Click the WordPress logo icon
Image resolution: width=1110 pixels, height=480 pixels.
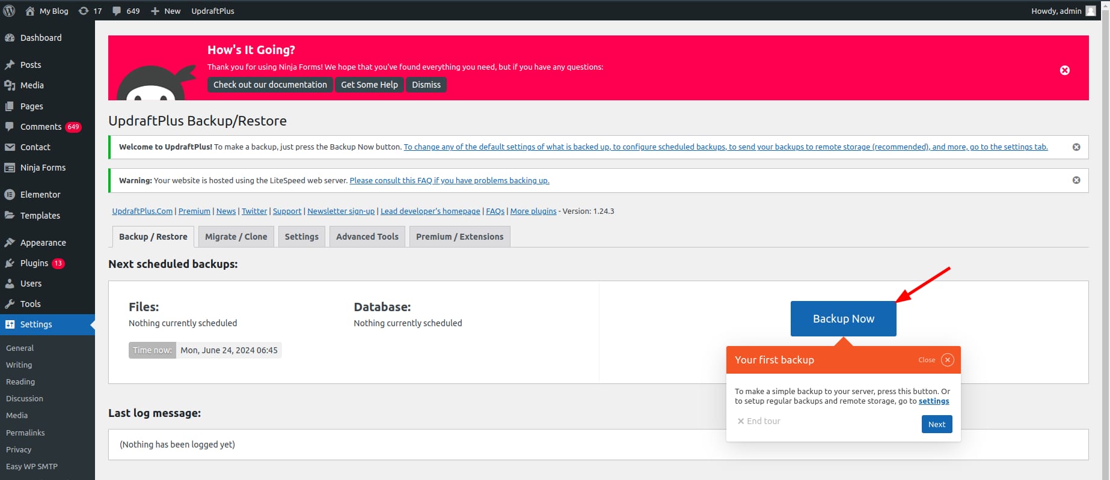click(9, 11)
